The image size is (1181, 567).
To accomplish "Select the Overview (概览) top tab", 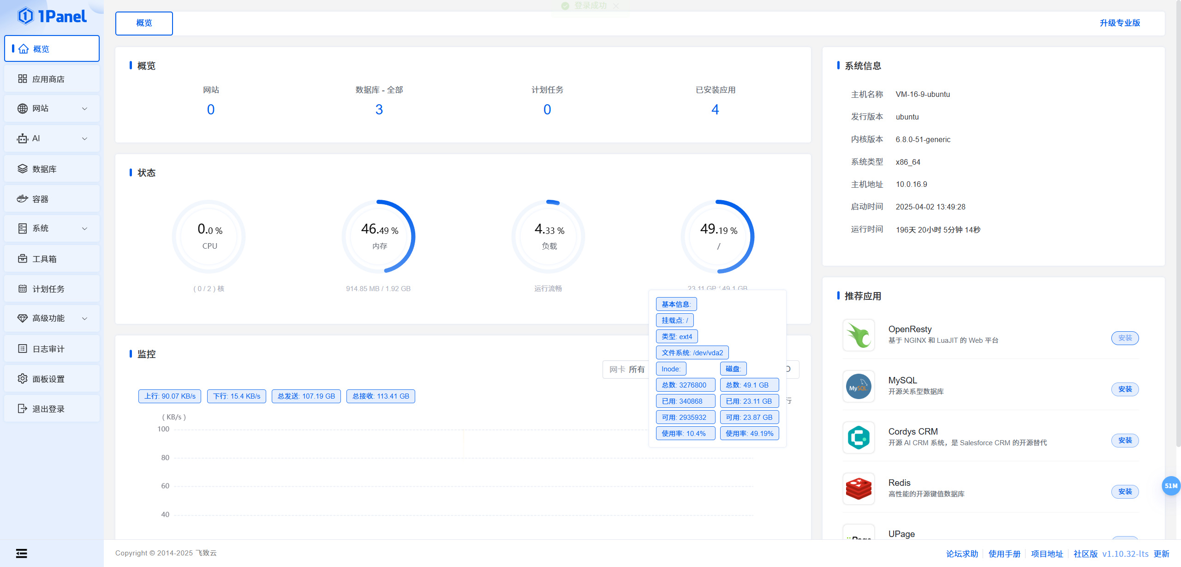I will click(x=144, y=23).
